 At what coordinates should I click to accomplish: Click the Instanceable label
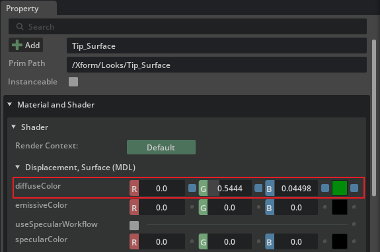[x=33, y=82]
